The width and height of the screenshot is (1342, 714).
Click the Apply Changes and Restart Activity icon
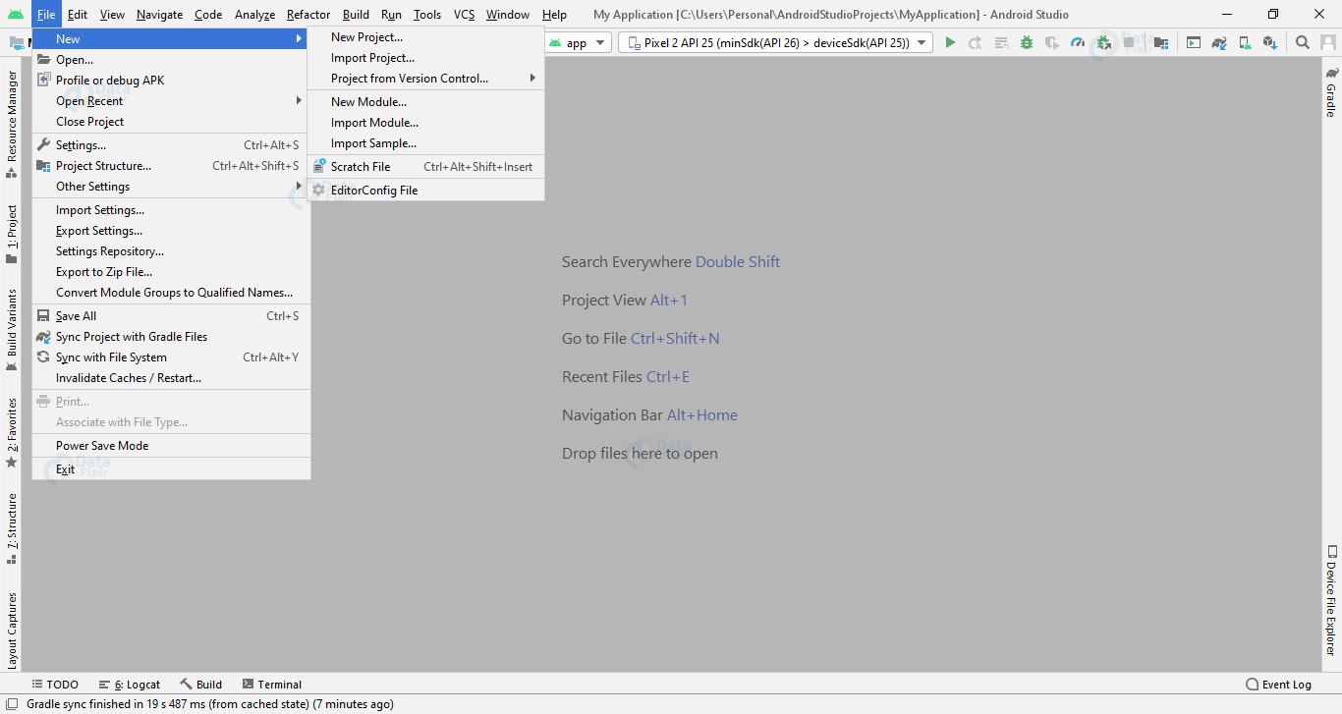point(975,42)
